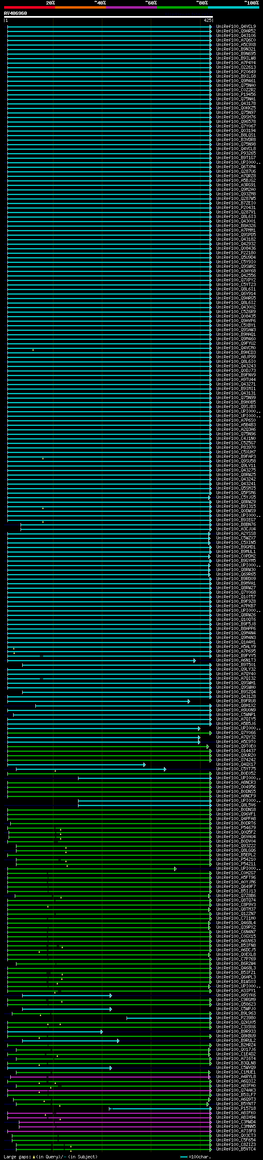Select hit label UniRef100_Q6TXM4
Viewport: 263px width, 1160px height.
point(235,167)
